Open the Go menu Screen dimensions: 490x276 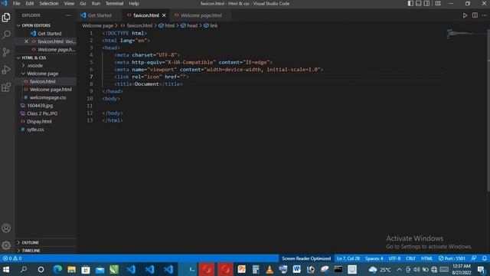[x=83, y=3]
